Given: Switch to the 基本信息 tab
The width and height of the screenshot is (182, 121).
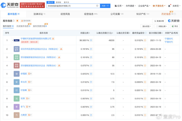Looking at the screenshot, I should tap(13, 14).
